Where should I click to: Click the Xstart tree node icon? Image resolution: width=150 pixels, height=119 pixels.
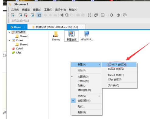[13, 40]
